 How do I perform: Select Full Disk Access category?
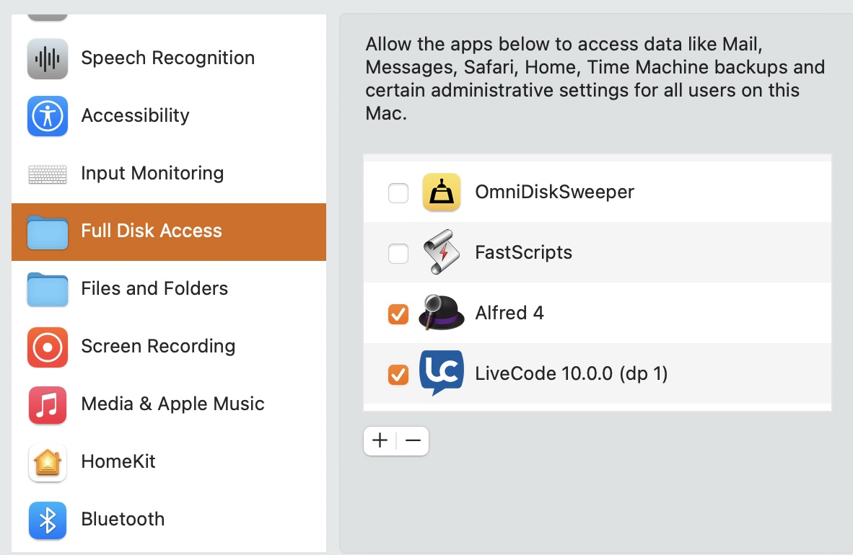click(x=152, y=231)
